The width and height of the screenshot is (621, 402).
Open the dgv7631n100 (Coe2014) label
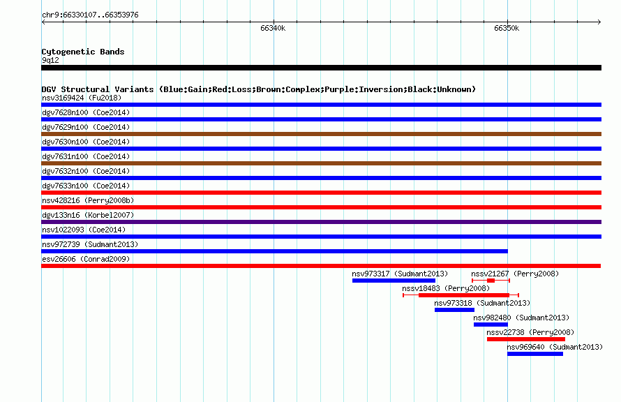pyautogui.click(x=86, y=156)
